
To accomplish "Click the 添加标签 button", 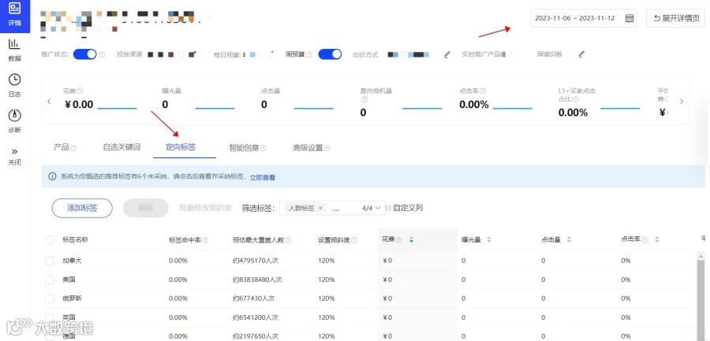I will pyautogui.click(x=82, y=208).
